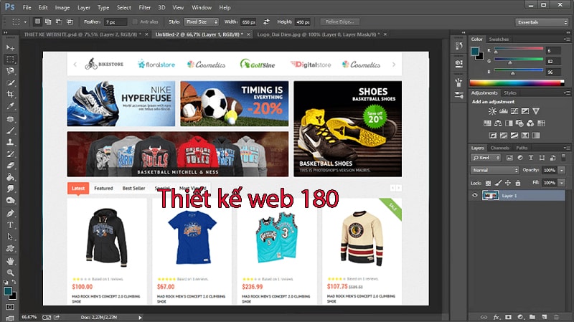This screenshot has height=322, width=574.
Task: Click the foreground color swatch in toolbar
Action: coord(8,291)
